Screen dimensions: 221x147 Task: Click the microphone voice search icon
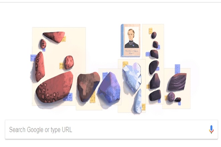pos(211,129)
